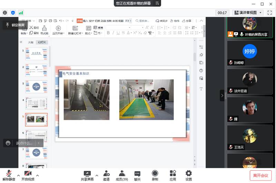Open 设置 settings gear
276x183 pixels.
click(x=188, y=175)
